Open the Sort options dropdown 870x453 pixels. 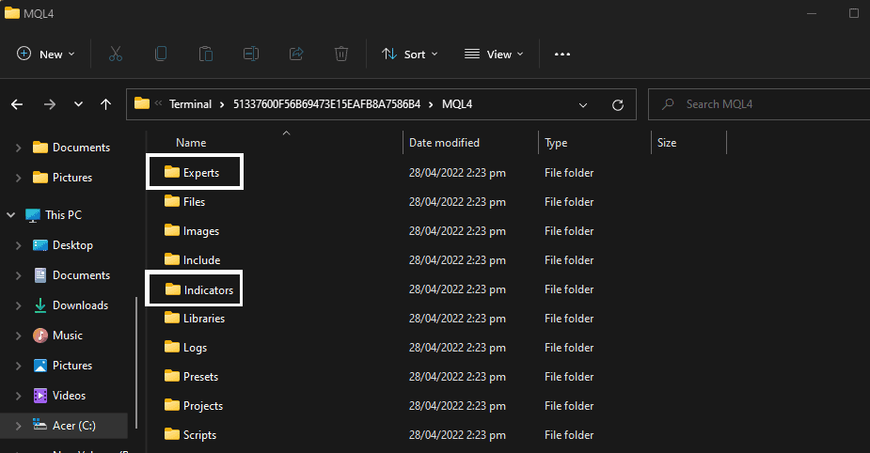410,55
